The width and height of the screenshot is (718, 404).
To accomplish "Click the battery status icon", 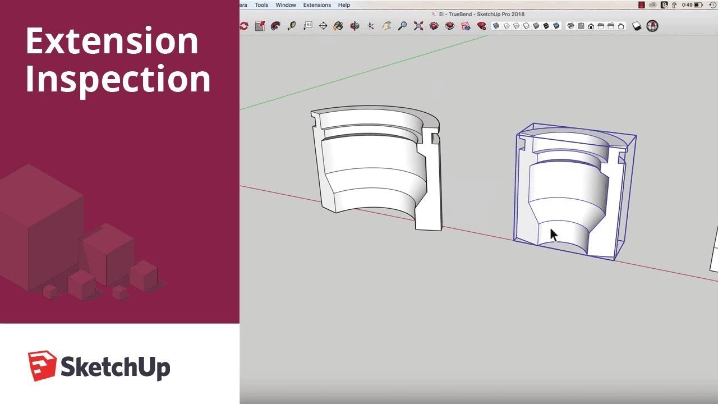I will (698, 5).
